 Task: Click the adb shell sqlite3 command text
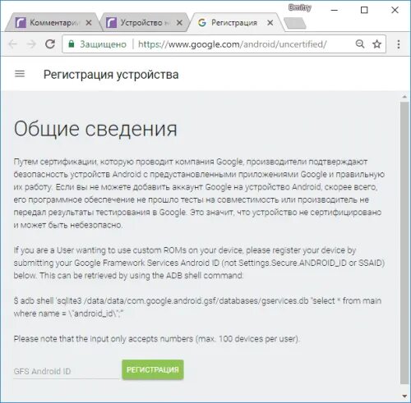(197, 307)
